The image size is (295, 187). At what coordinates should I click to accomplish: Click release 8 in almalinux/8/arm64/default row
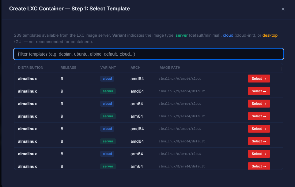(x=62, y=166)
